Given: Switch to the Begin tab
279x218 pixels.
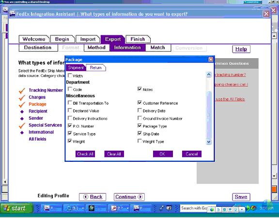Looking at the screenshot, I should tap(62, 39).
